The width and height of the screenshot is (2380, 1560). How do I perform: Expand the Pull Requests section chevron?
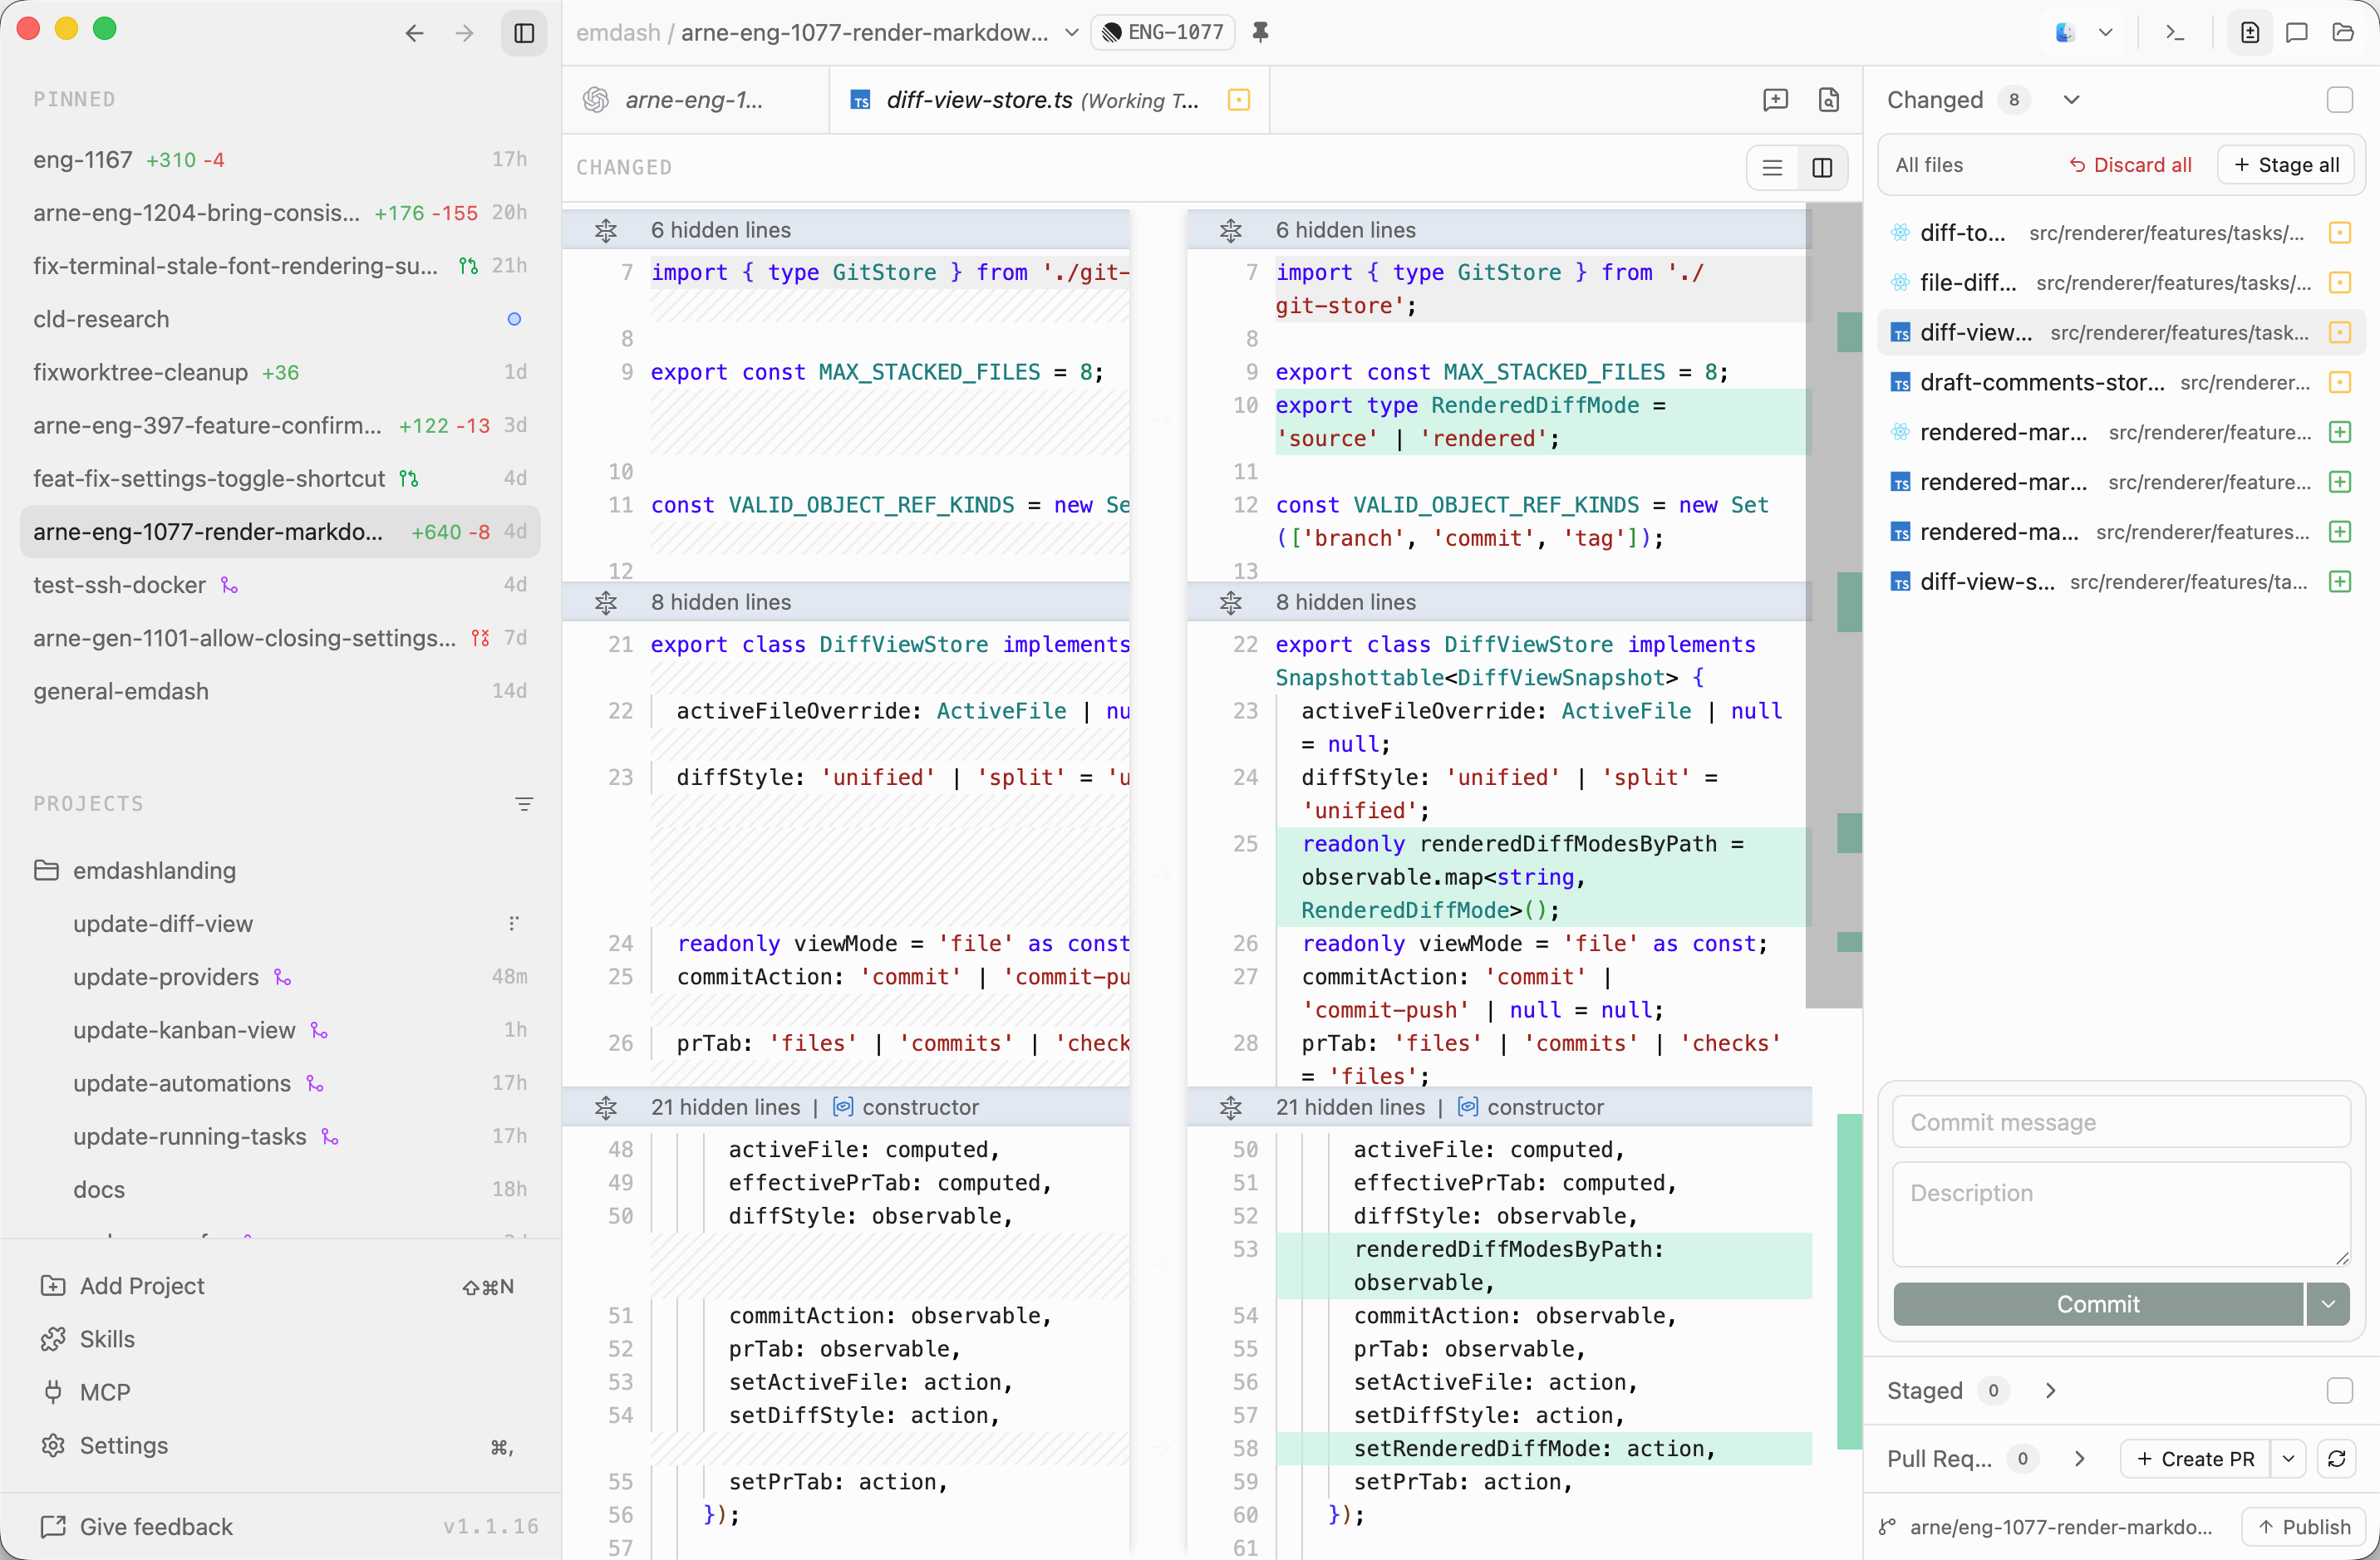coord(2080,1458)
